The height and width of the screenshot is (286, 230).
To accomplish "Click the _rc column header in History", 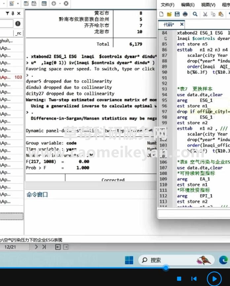I will (x=19, y=33).
